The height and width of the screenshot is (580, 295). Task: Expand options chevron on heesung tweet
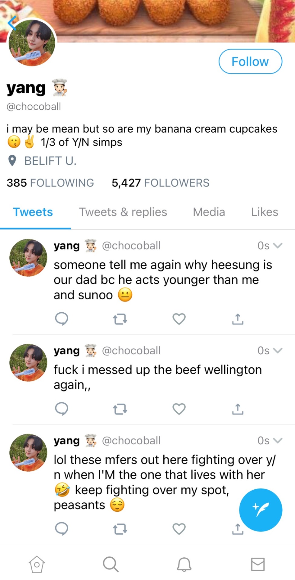click(277, 246)
